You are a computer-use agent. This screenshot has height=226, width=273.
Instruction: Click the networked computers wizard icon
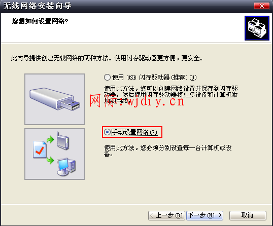tap(257, 28)
